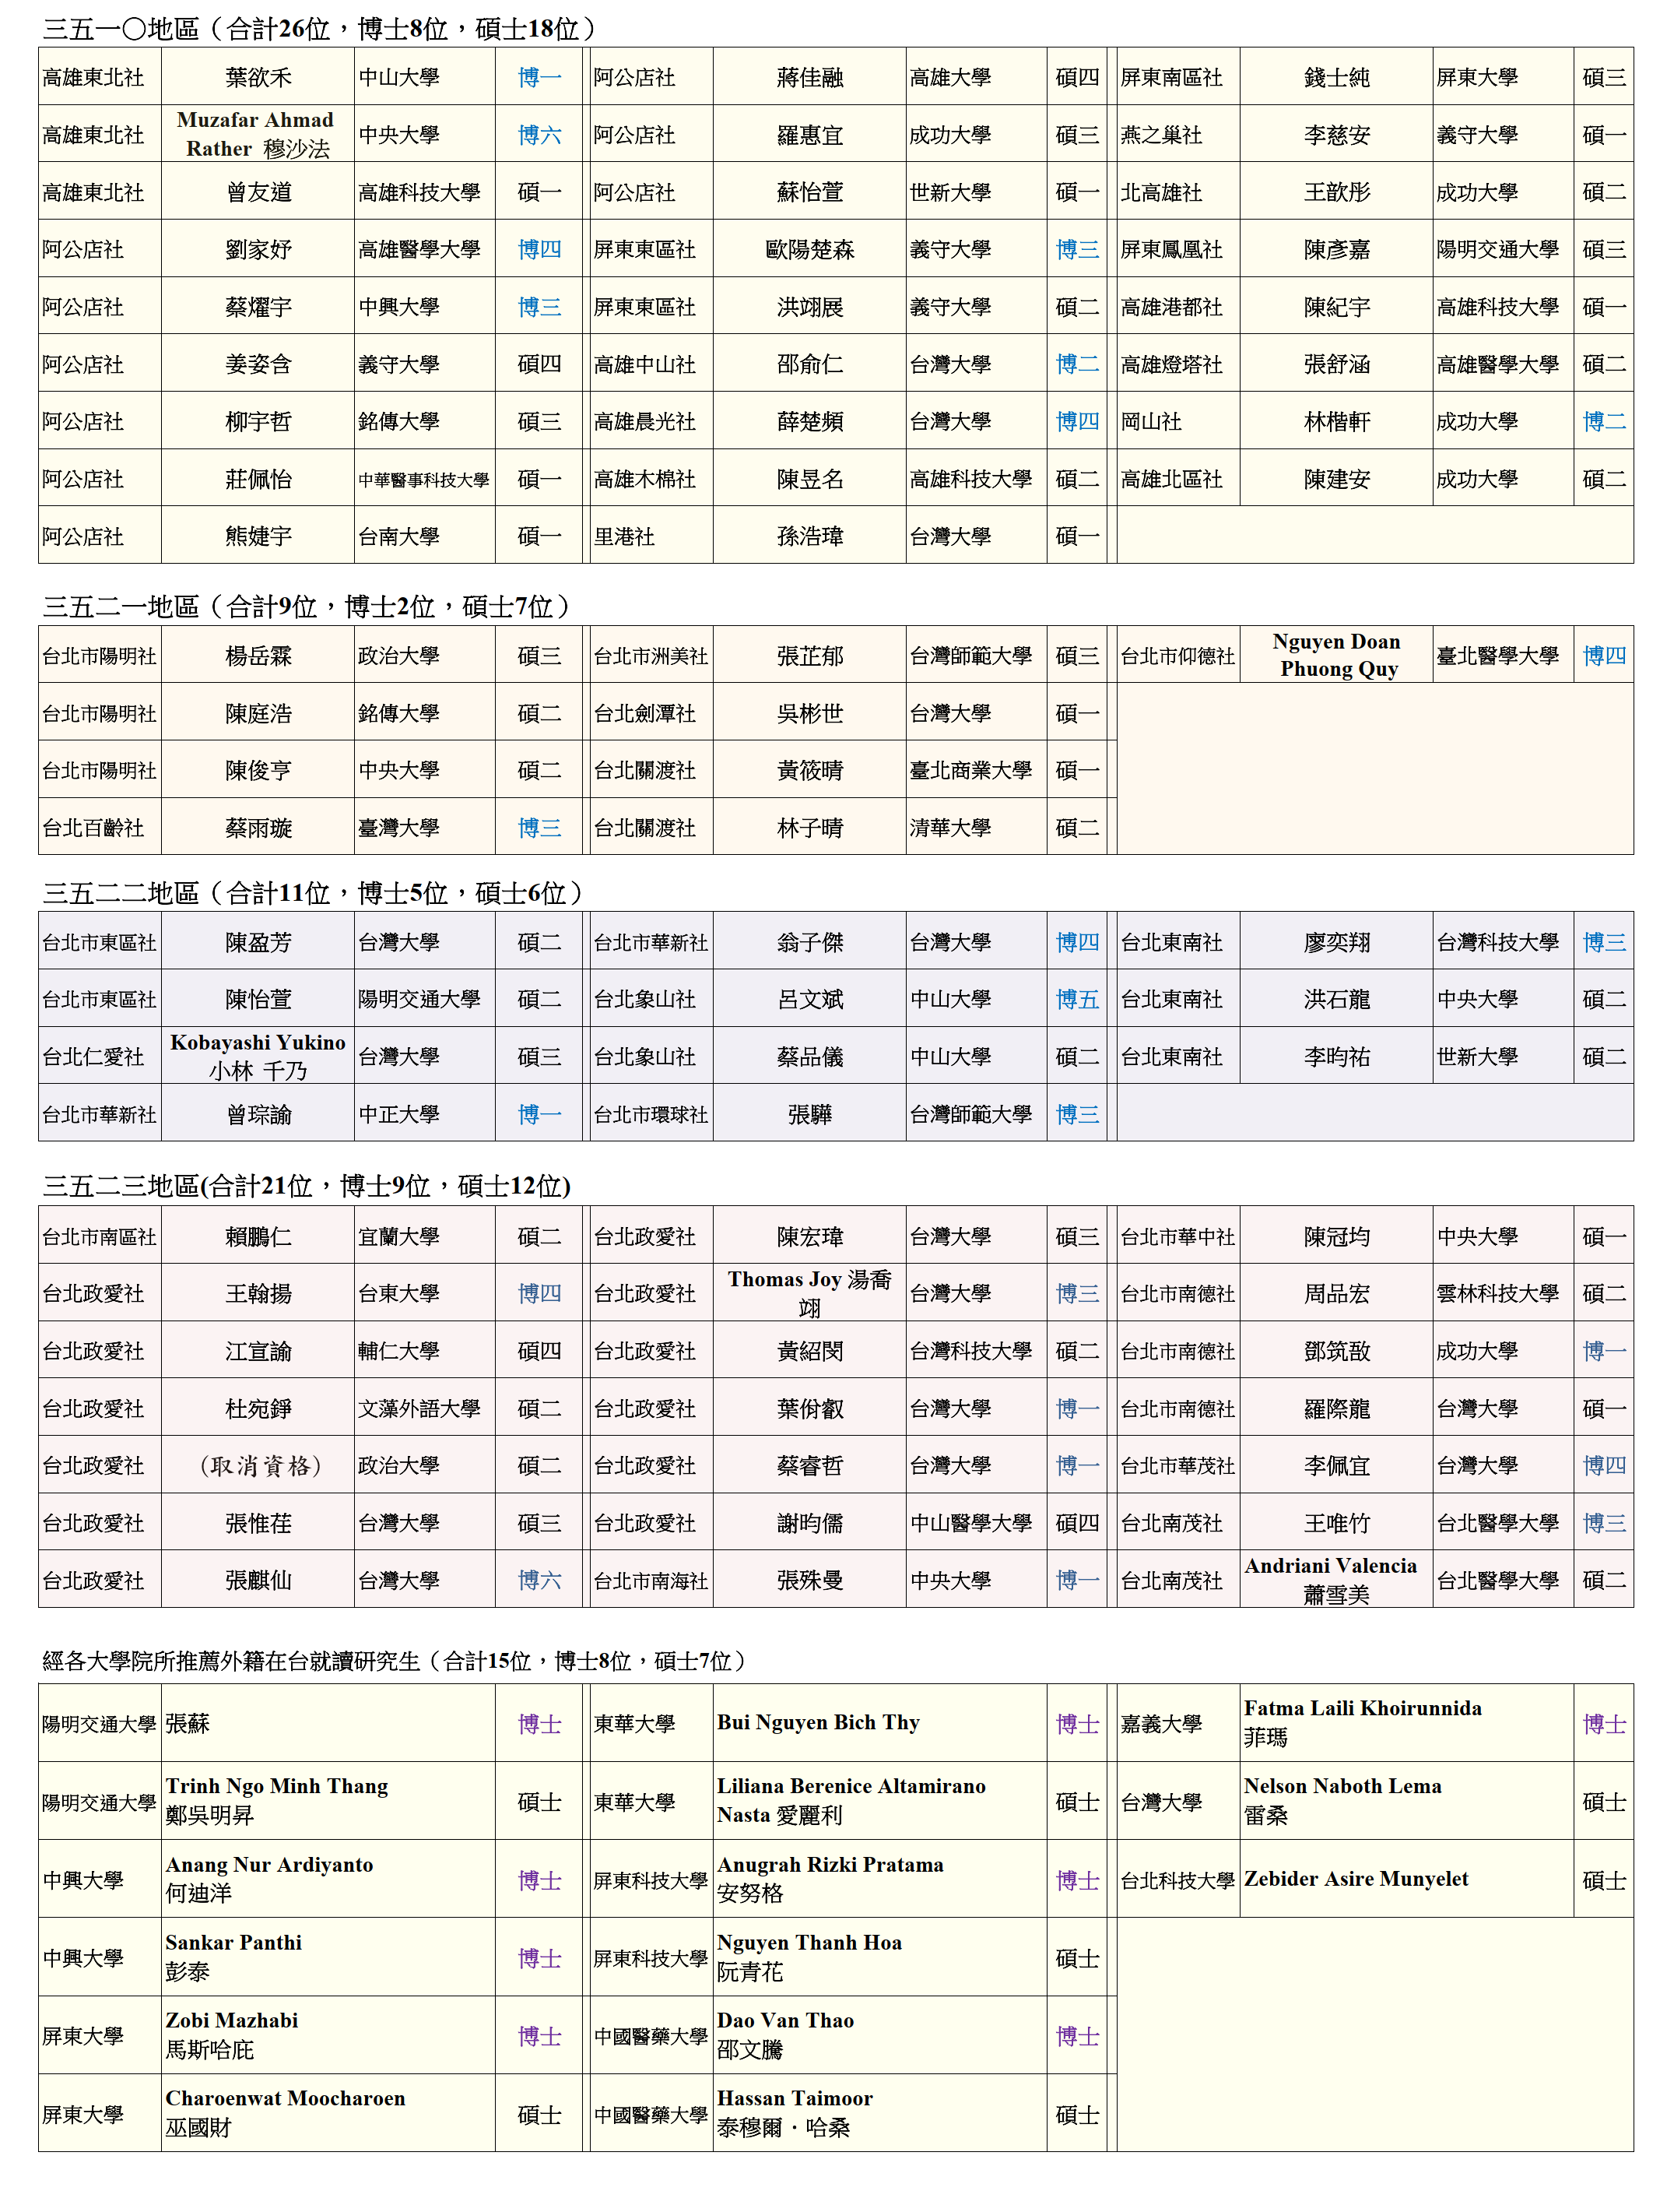Select the name "陳昱名"
Screen dimensions: 1674x2212
[x=809, y=479]
